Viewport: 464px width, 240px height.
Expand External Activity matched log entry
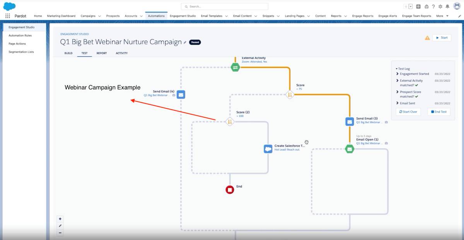[397, 81]
